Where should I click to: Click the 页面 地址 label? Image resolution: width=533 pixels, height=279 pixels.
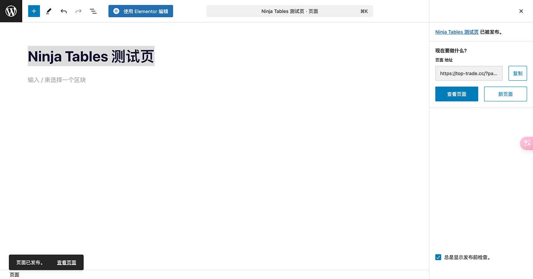pos(444,60)
